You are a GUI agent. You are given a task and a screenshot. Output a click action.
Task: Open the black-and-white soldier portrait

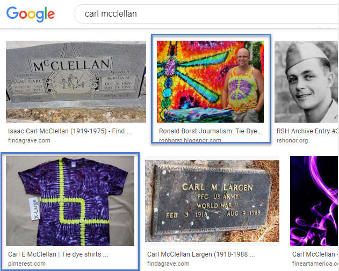coord(306,82)
